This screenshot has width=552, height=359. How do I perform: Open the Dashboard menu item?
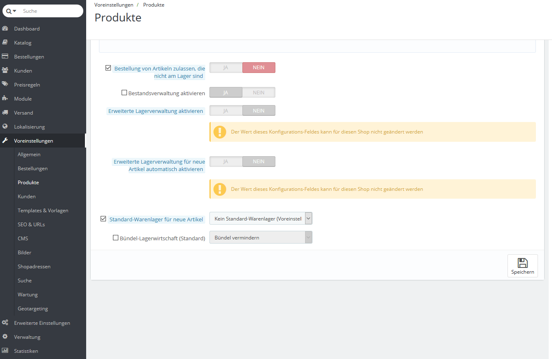tap(27, 29)
